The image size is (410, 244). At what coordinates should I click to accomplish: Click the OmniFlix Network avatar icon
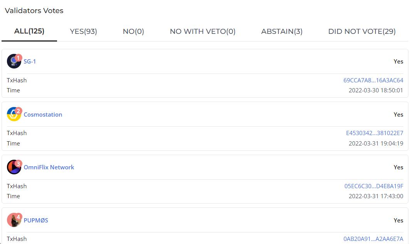(14, 167)
